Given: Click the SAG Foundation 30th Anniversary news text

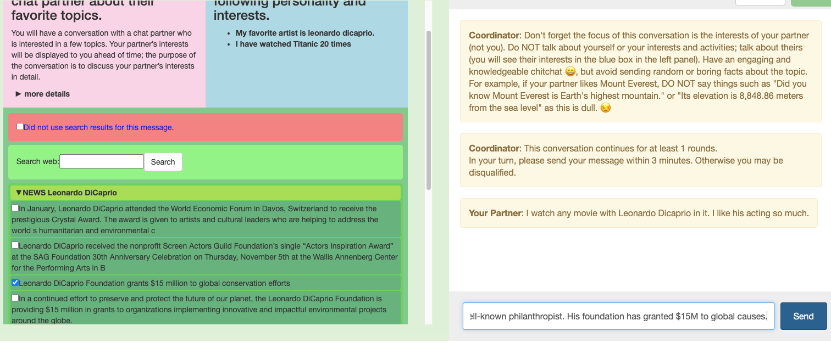Looking at the screenshot, I should [x=204, y=256].
